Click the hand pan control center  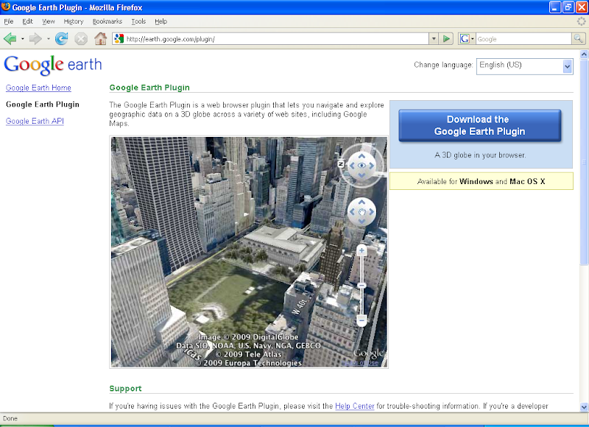coord(361,212)
